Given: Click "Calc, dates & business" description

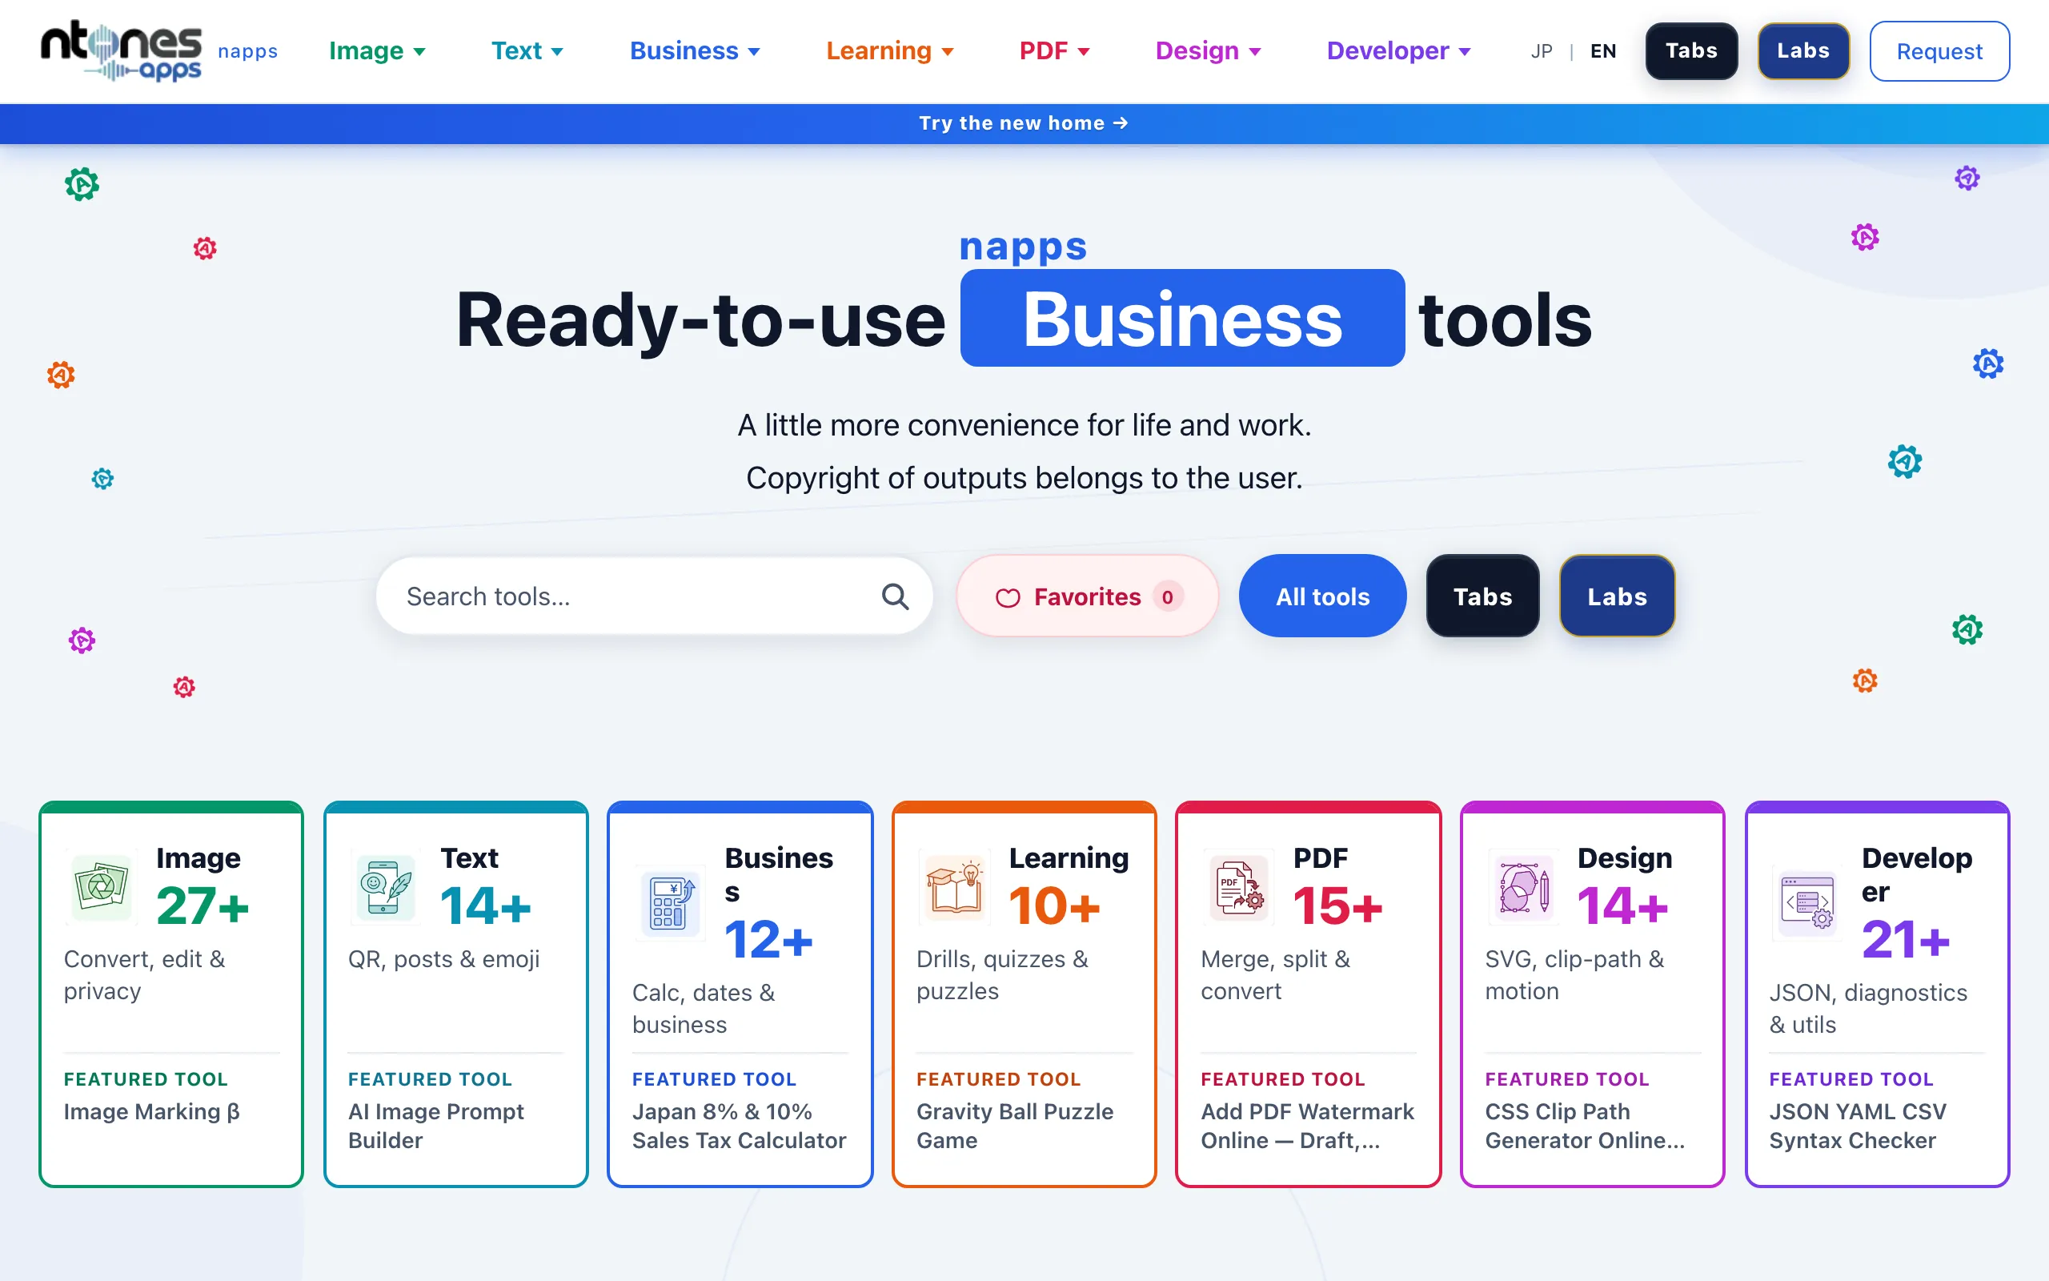Looking at the screenshot, I should (704, 1008).
